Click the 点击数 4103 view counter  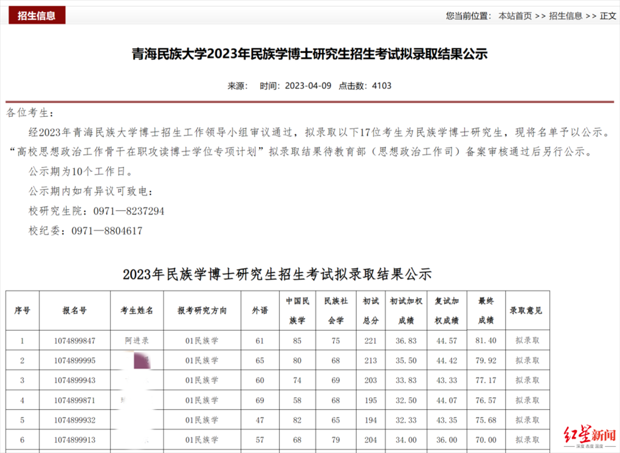[x=365, y=86]
